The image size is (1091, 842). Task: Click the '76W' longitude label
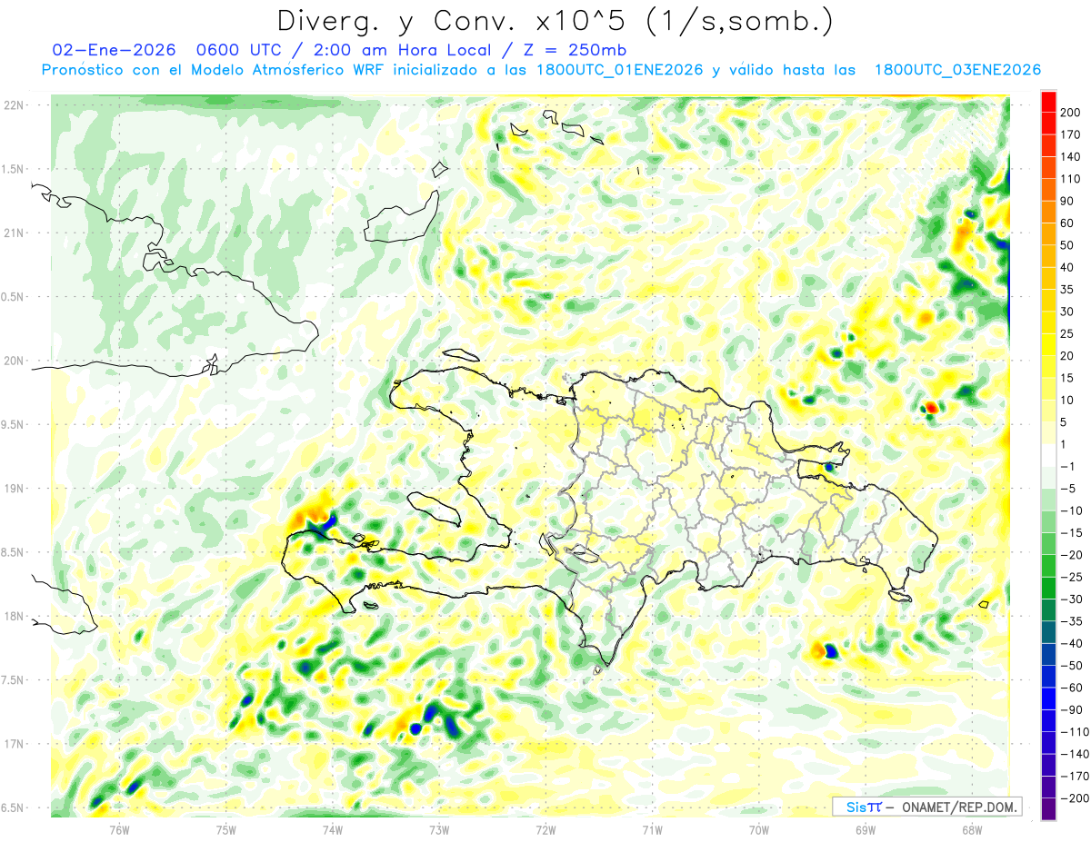pyautogui.click(x=119, y=830)
